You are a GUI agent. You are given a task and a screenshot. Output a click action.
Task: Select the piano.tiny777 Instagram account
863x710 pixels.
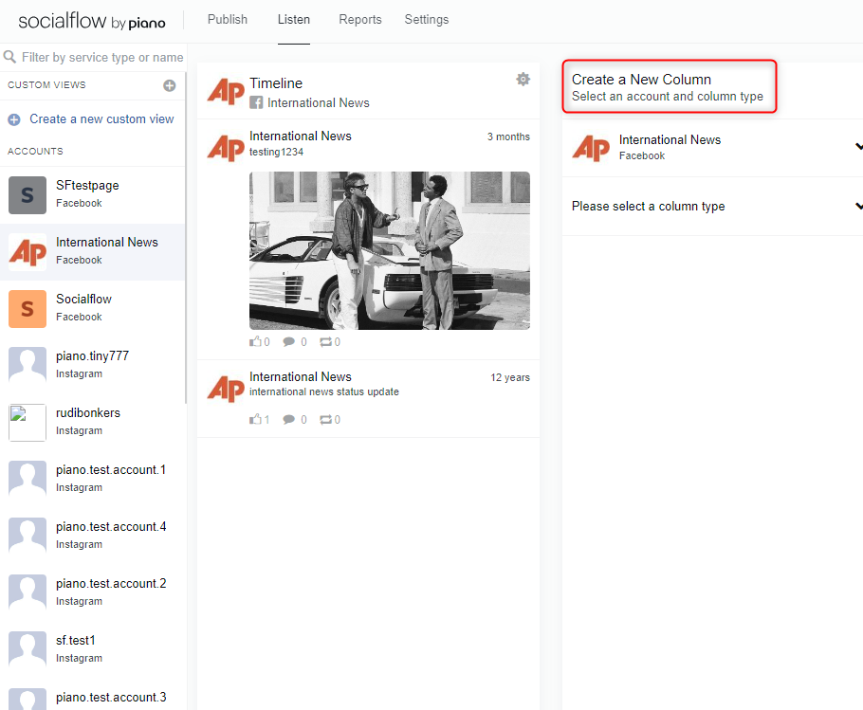pyautogui.click(x=93, y=365)
